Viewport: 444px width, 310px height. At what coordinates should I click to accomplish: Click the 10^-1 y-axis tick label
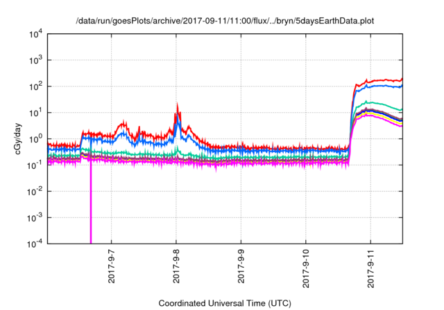[x=35, y=165]
